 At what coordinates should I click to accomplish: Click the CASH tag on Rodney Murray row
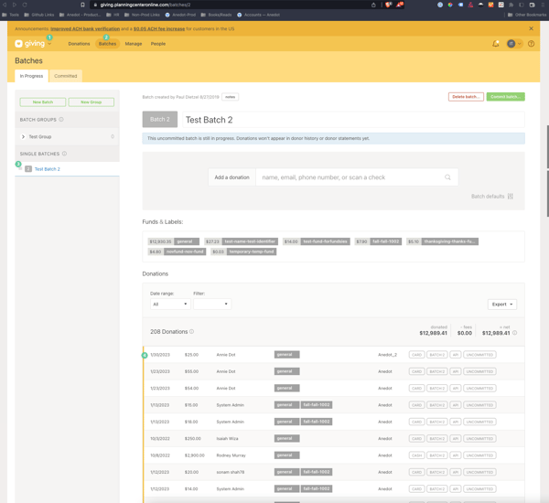[x=416, y=455]
